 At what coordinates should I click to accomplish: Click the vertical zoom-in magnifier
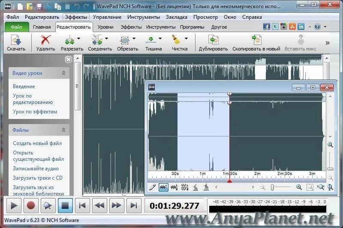point(330,145)
